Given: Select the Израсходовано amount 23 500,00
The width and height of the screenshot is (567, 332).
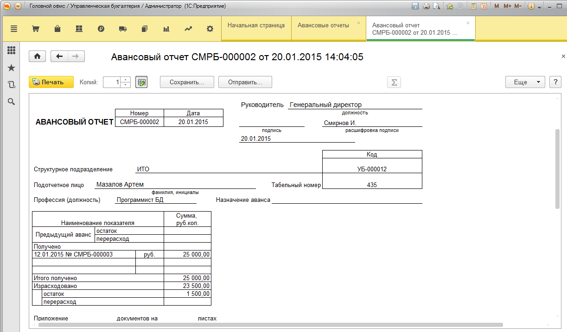Looking at the screenshot, I should (x=187, y=286).
